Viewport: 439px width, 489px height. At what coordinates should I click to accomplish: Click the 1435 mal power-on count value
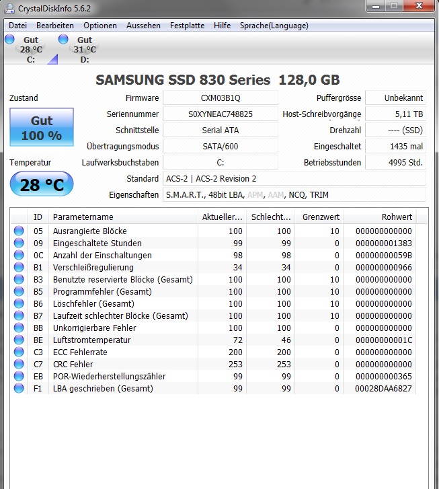396,146
